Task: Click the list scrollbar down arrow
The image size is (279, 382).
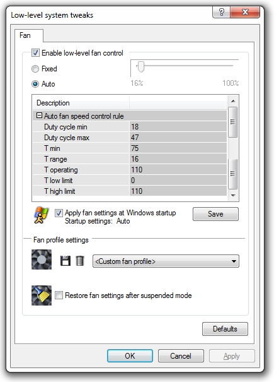Action: point(233,195)
